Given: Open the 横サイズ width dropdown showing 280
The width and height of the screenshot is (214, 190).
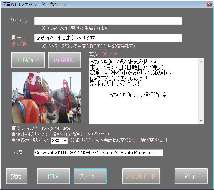Looking at the screenshot, I should 59,141.
